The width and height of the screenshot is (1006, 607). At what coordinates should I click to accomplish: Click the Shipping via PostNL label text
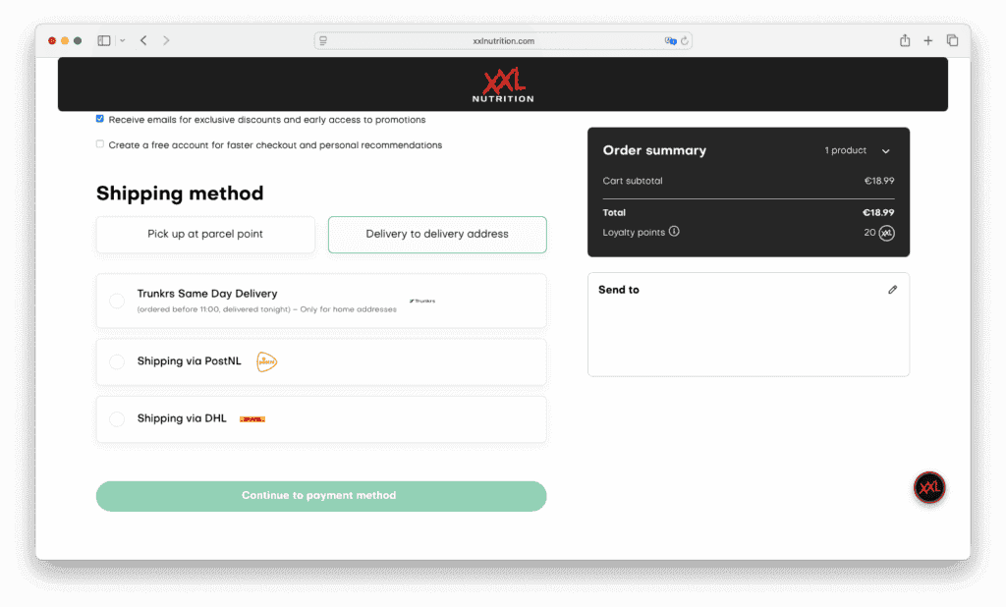click(190, 361)
